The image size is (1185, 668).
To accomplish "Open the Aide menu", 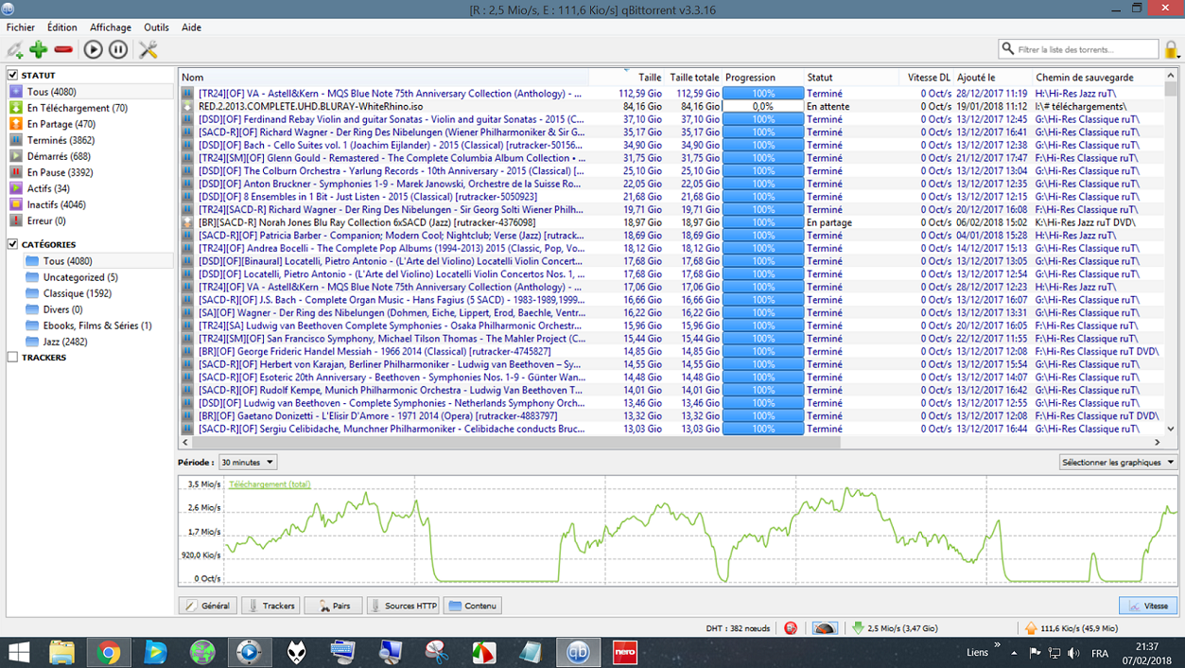I will pos(191,27).
